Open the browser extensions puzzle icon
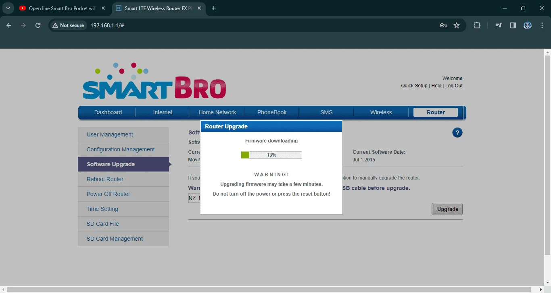Viewport: 551px width, 293px height. (477, 25)
